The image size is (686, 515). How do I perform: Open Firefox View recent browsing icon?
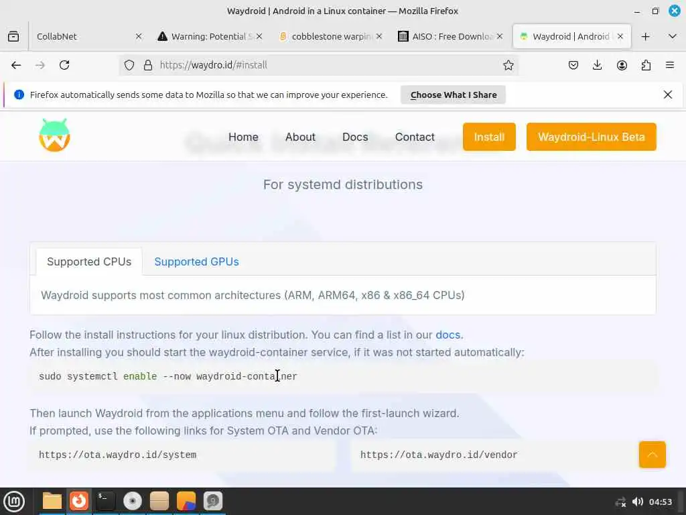pos(13,36)
